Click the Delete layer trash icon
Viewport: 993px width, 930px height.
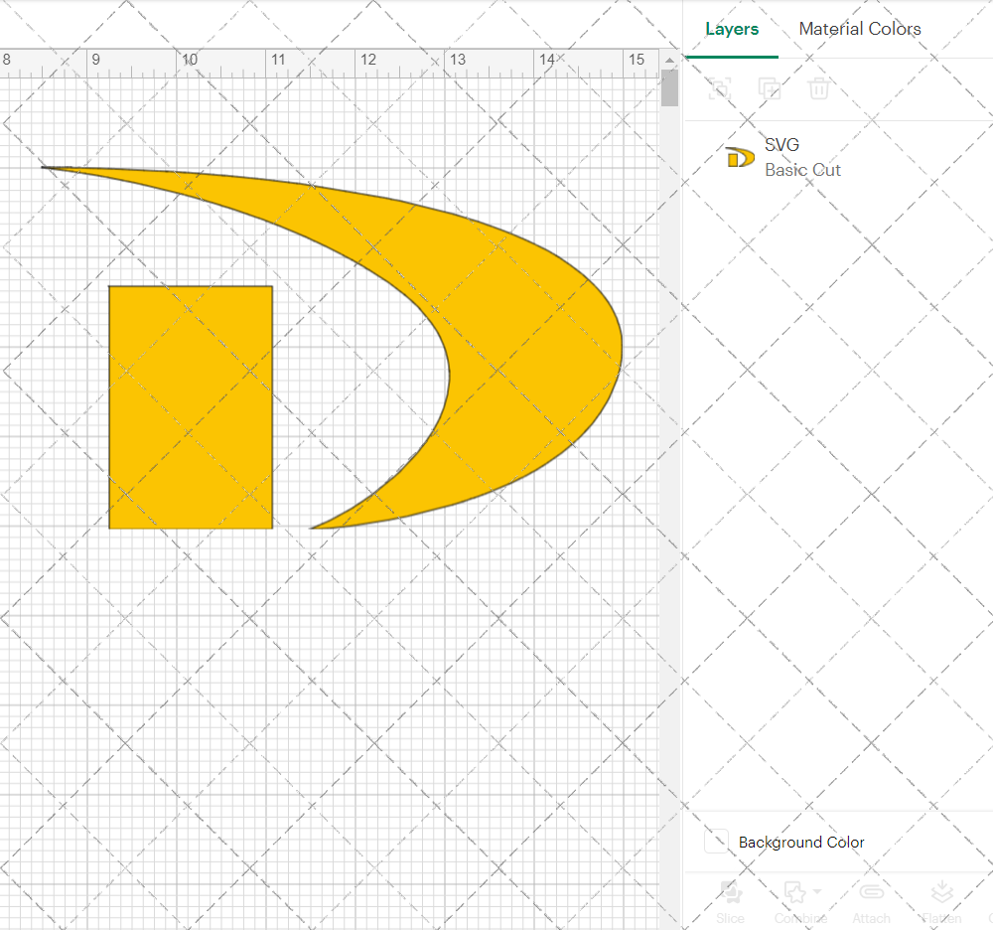tap(819, 88)
